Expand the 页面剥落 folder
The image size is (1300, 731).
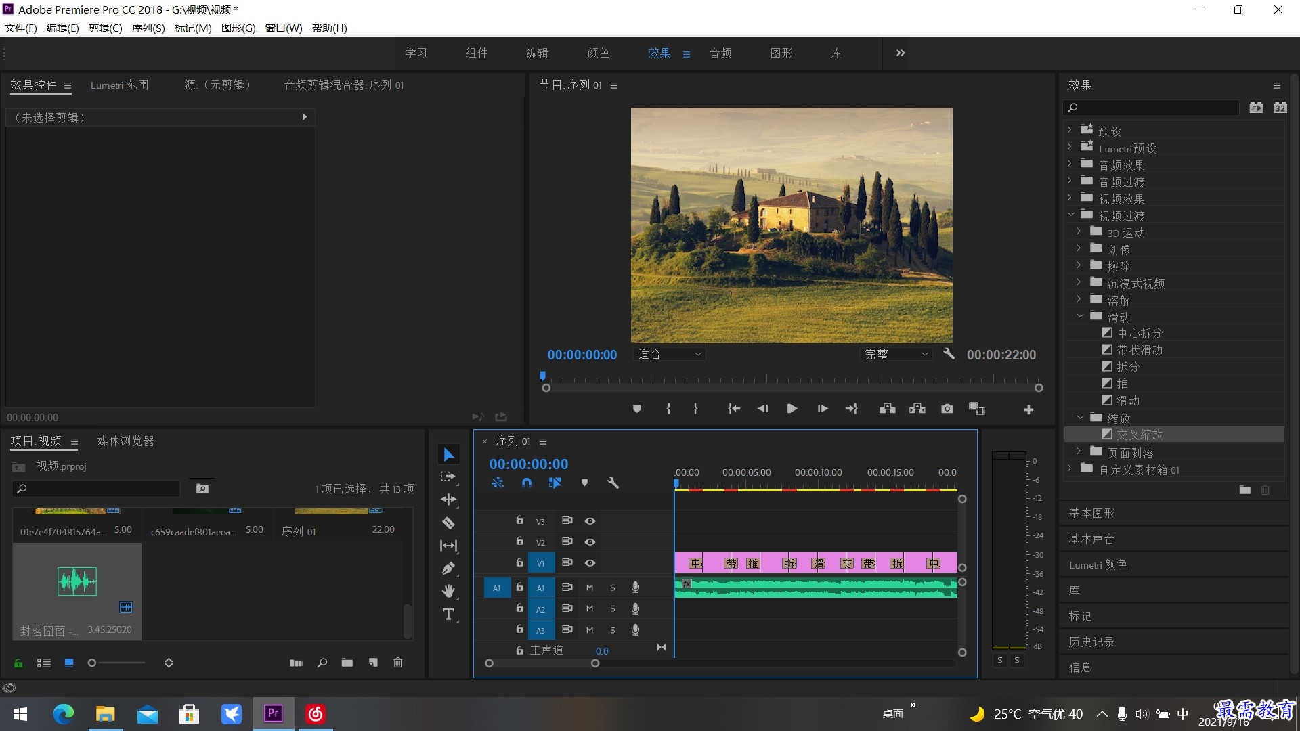(1079, 451)
